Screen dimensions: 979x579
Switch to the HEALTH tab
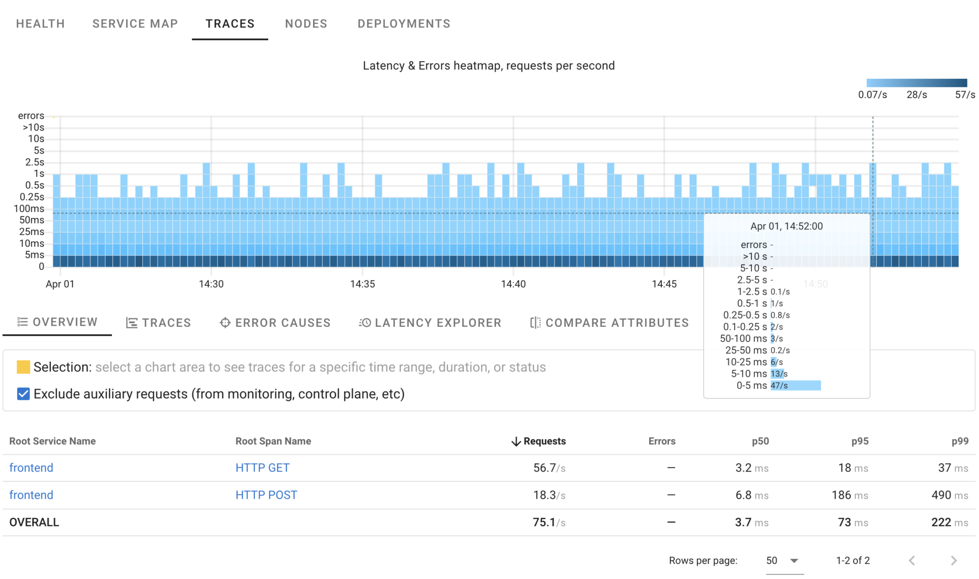[40, 23]
